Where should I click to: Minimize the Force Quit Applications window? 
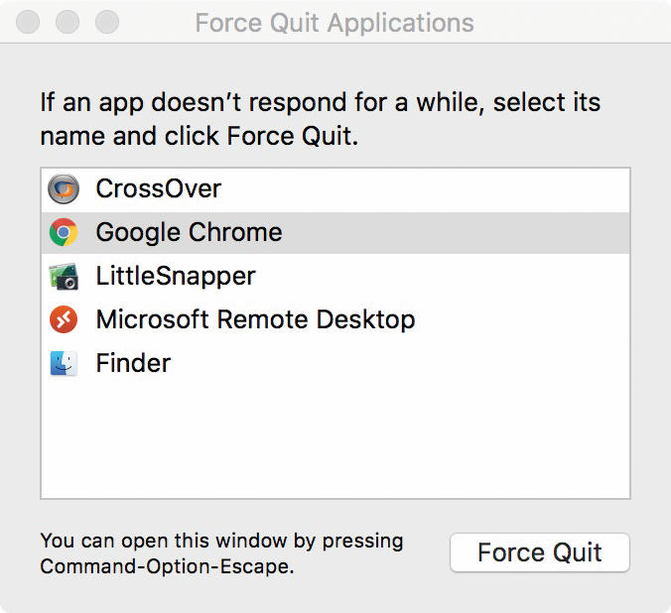coord(67,22)
